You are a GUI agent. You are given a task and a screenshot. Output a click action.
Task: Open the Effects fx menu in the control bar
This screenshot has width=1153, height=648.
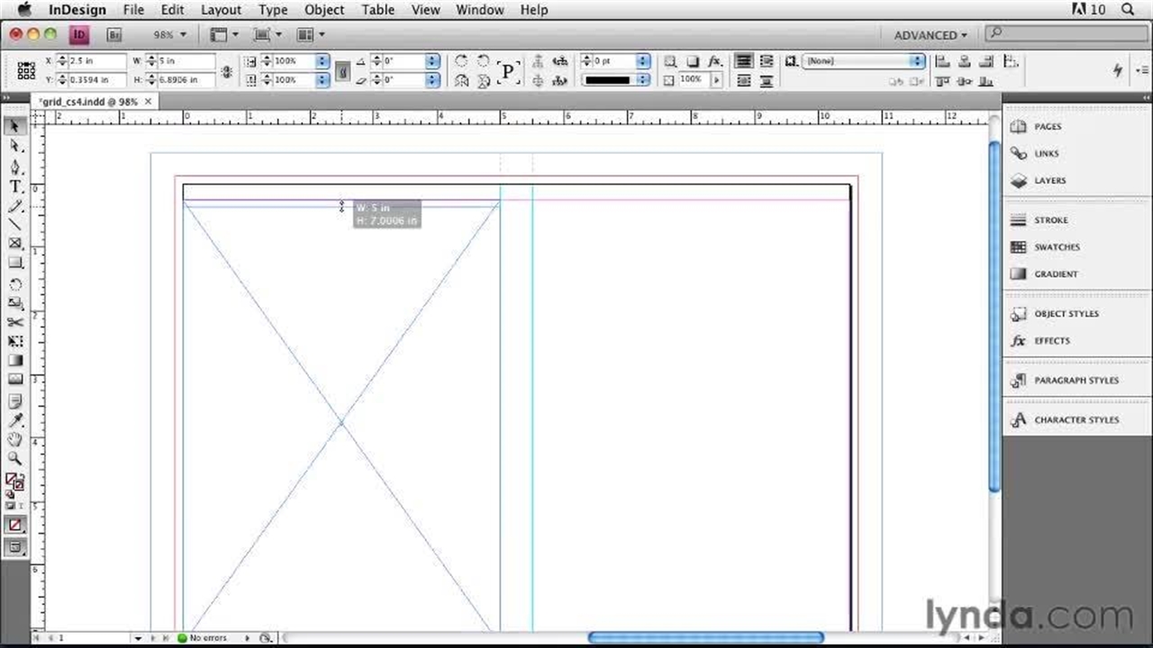[714, 61]
